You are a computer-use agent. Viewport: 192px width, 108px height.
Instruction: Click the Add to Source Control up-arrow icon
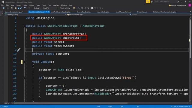pyautogui.click(x=172, y=106)
